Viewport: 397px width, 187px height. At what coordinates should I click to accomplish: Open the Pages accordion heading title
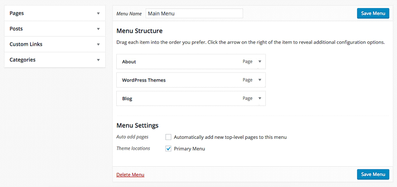coord(17,13)
